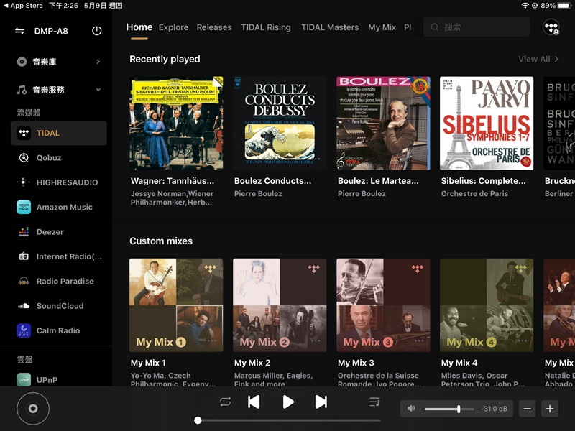Open the My Mix 4 cover
The image size is (575, 431).
[487, 305]
